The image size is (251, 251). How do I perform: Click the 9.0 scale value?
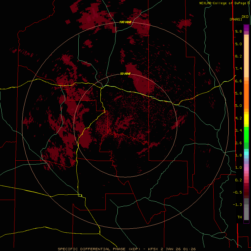click(x=238, y=44)
